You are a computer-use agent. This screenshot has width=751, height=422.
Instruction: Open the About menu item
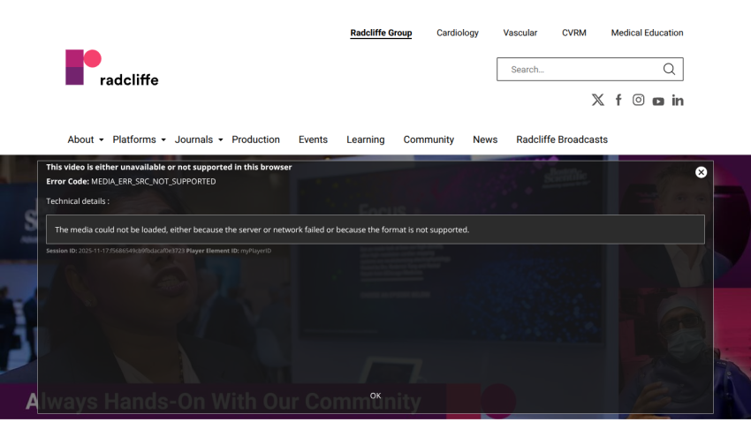point(80,139)
